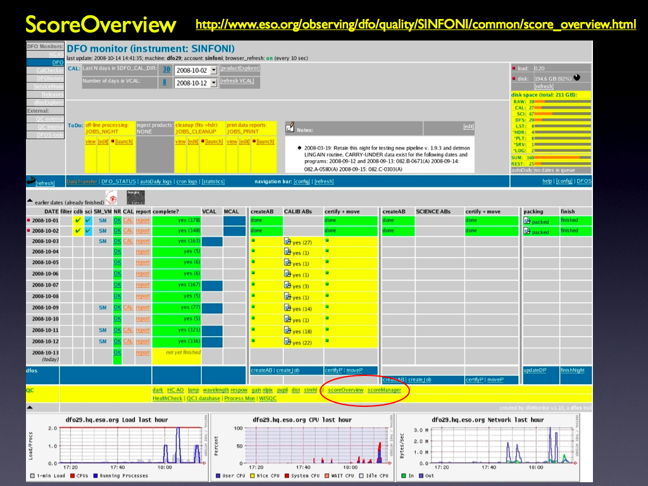Viewport: 648px width, 486px height.
Task: Open CALIB ABs icon for 2008-10-03
Action: [x=288, y=242]
